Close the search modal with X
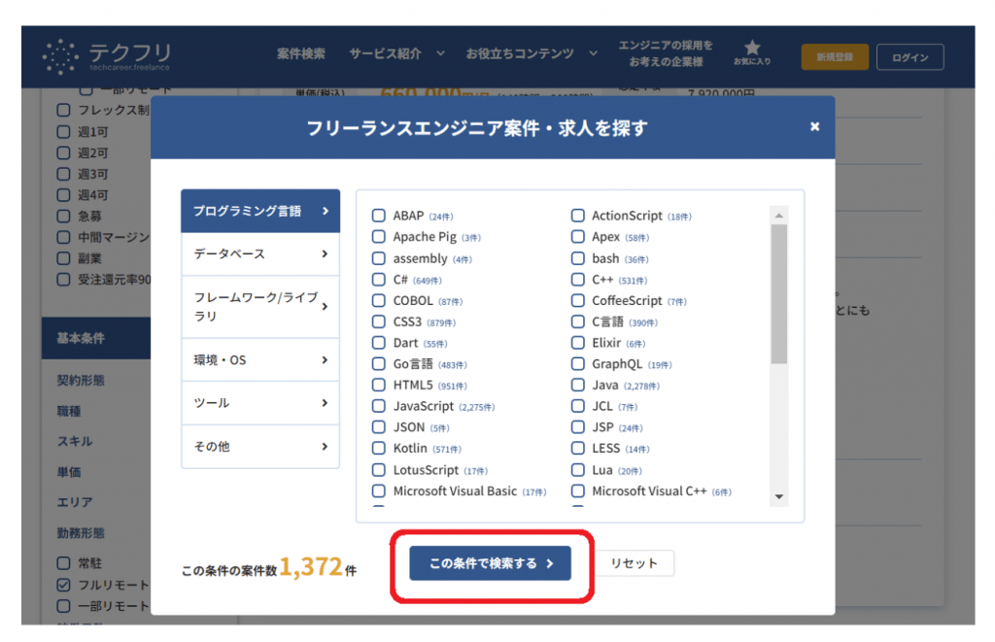The height and width of the screenshot is (642, 995). (814, 126)
